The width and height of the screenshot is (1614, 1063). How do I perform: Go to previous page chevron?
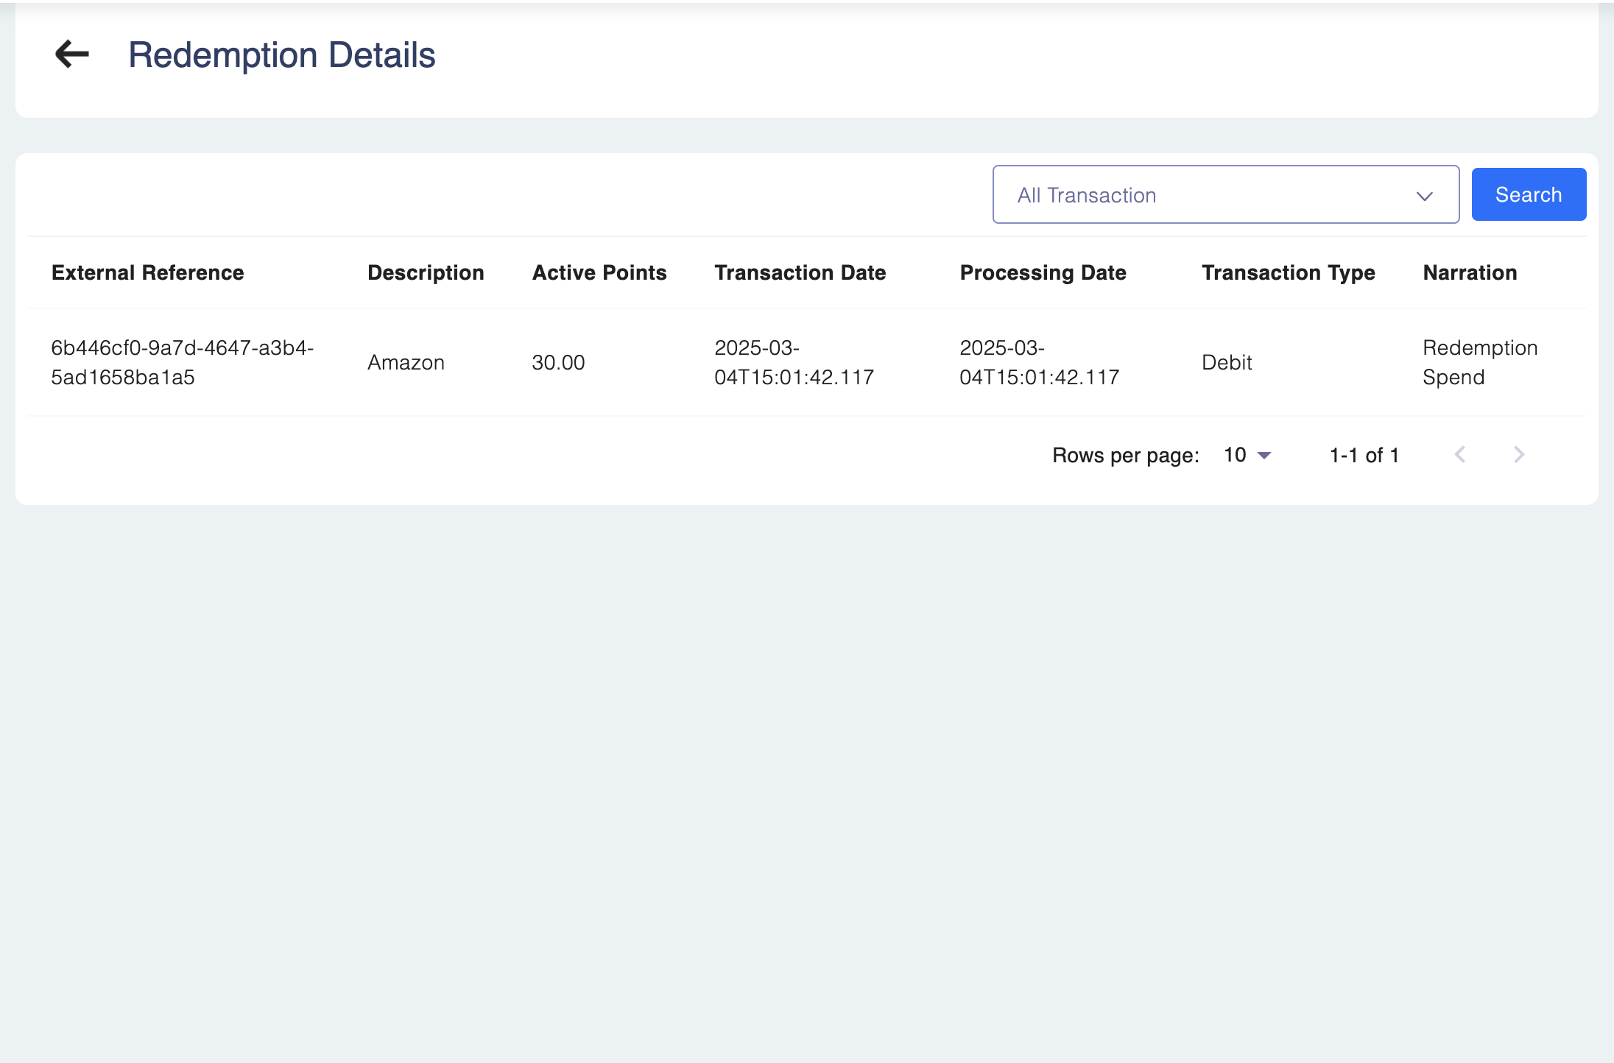1460,454
